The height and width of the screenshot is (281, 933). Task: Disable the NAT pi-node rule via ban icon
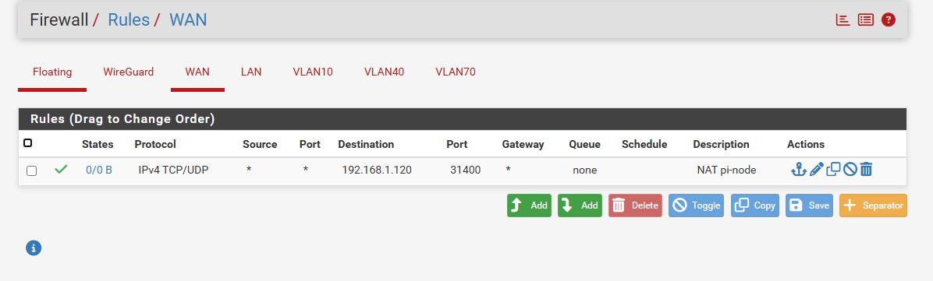click(x=850, y=170)
